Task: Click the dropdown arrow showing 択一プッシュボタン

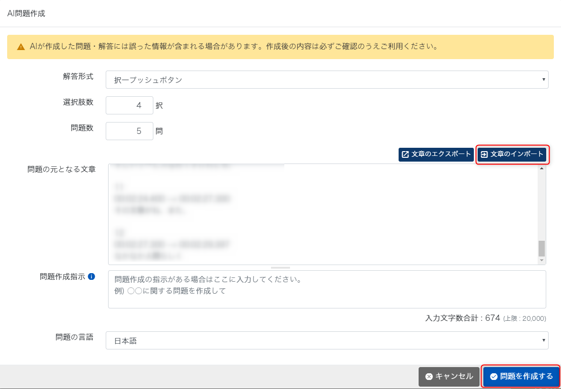Action: pos(543,79)
